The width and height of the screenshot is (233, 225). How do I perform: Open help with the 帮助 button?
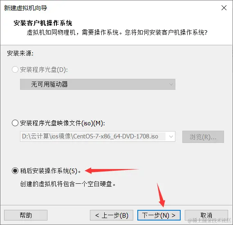click(26, 215)
